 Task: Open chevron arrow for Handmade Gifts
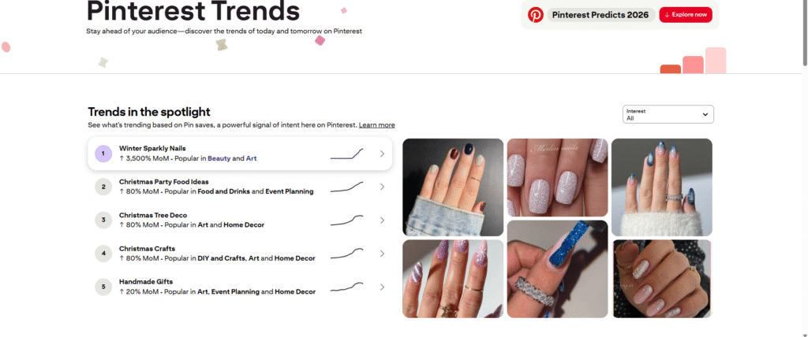382,287
